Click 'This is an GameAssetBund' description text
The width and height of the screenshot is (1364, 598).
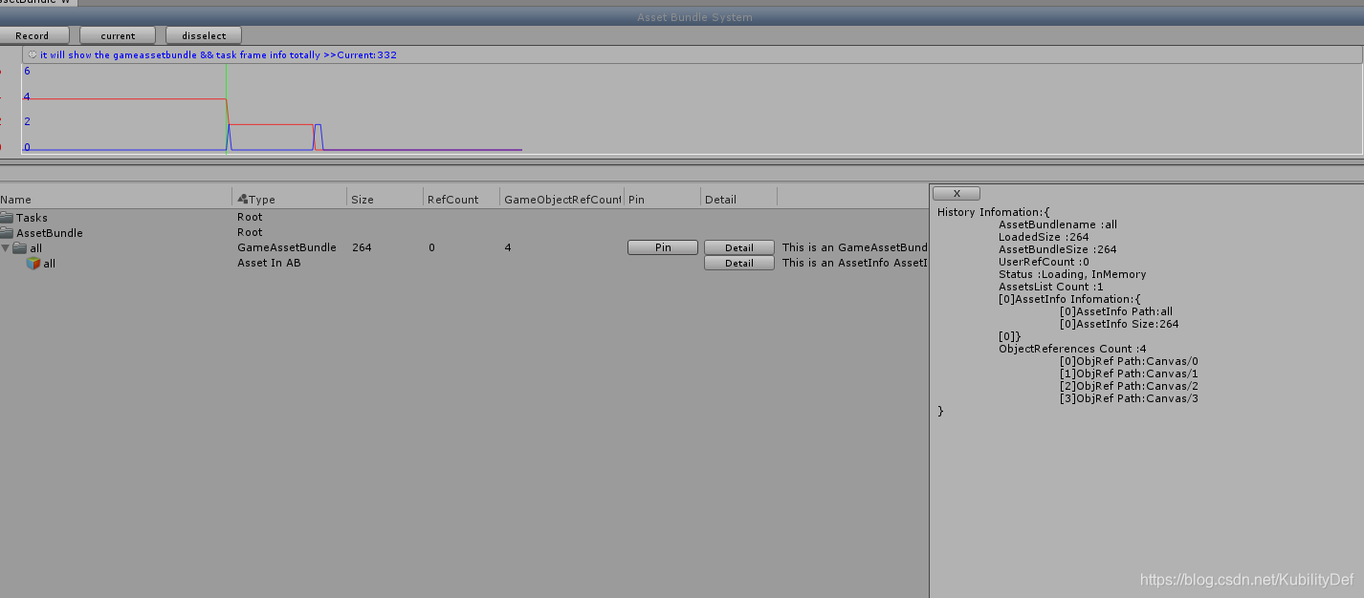click(x=854, y=247)
